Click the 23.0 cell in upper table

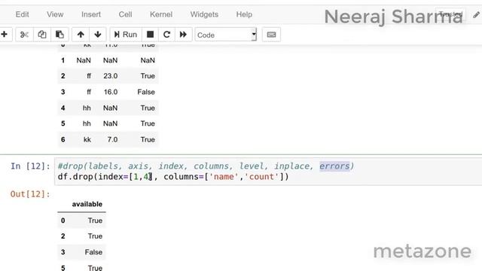pyautogui.click(x=111, y=76)
